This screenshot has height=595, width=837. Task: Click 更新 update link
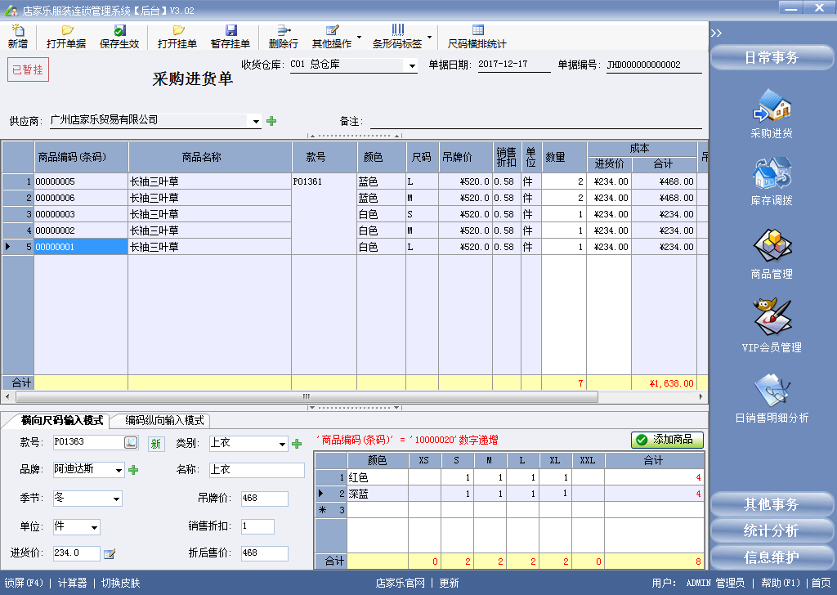(449, 583)
